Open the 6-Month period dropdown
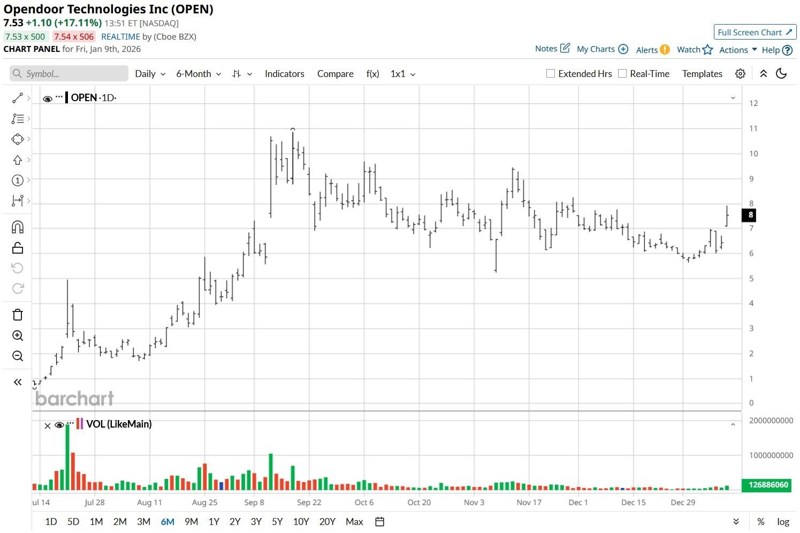800x533 pixels. point(199,74)
